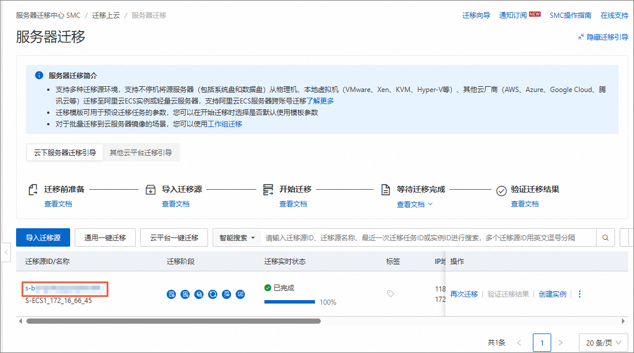This screenshot has width=634, height=353.
Task: Click the search magnifier icon
Action: tap(605, 237)
